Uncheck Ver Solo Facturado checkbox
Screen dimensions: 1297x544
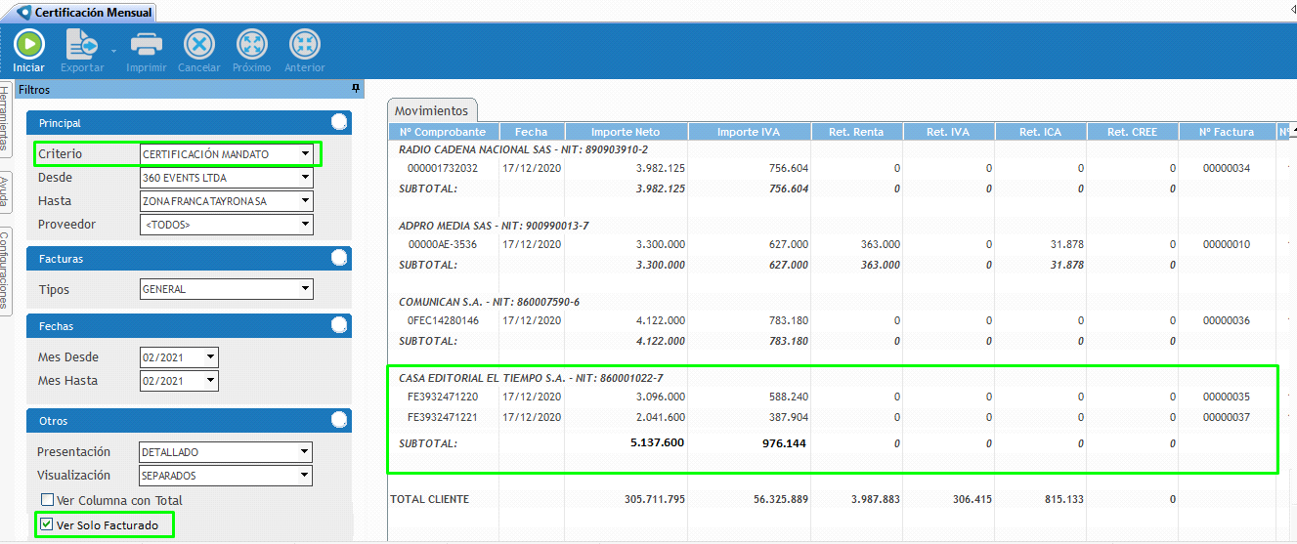point(48,524)
